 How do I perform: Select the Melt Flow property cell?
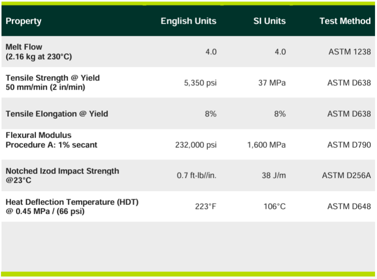[39, 52]
